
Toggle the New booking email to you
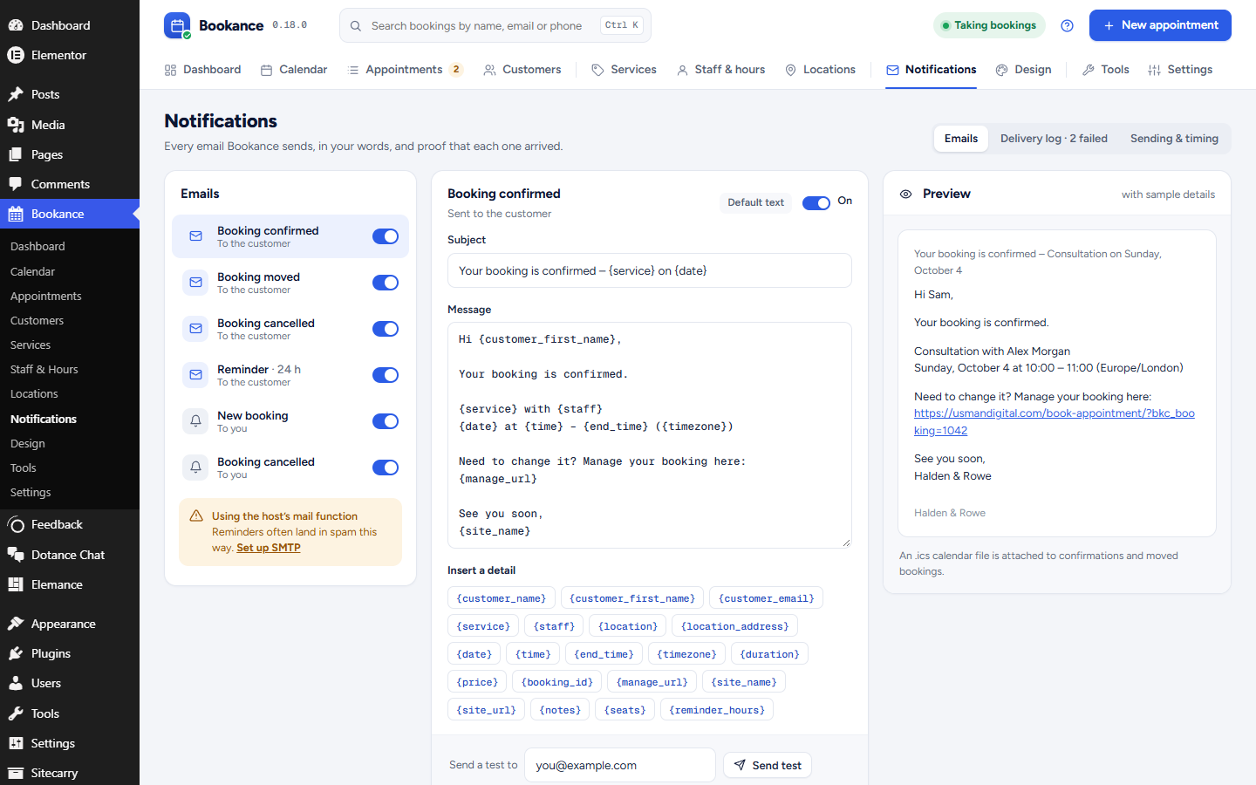point(386,421)
